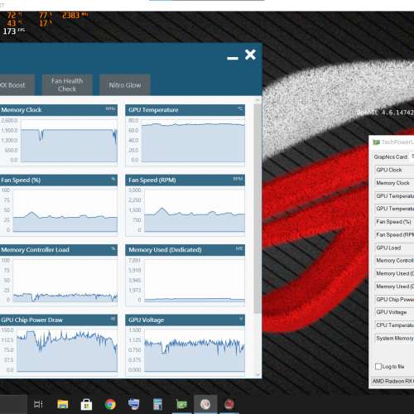Open the AMD Radeon RX card dropdown
414x414 pixels.
(392, 381)
